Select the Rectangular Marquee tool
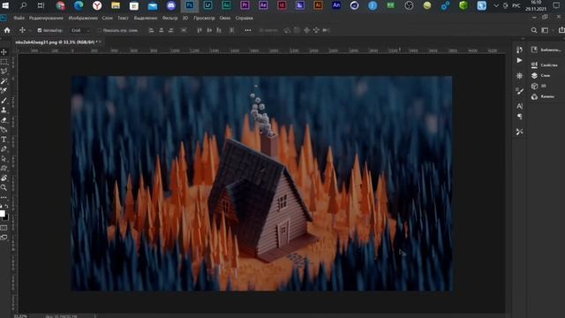 [x=4, y=62]
